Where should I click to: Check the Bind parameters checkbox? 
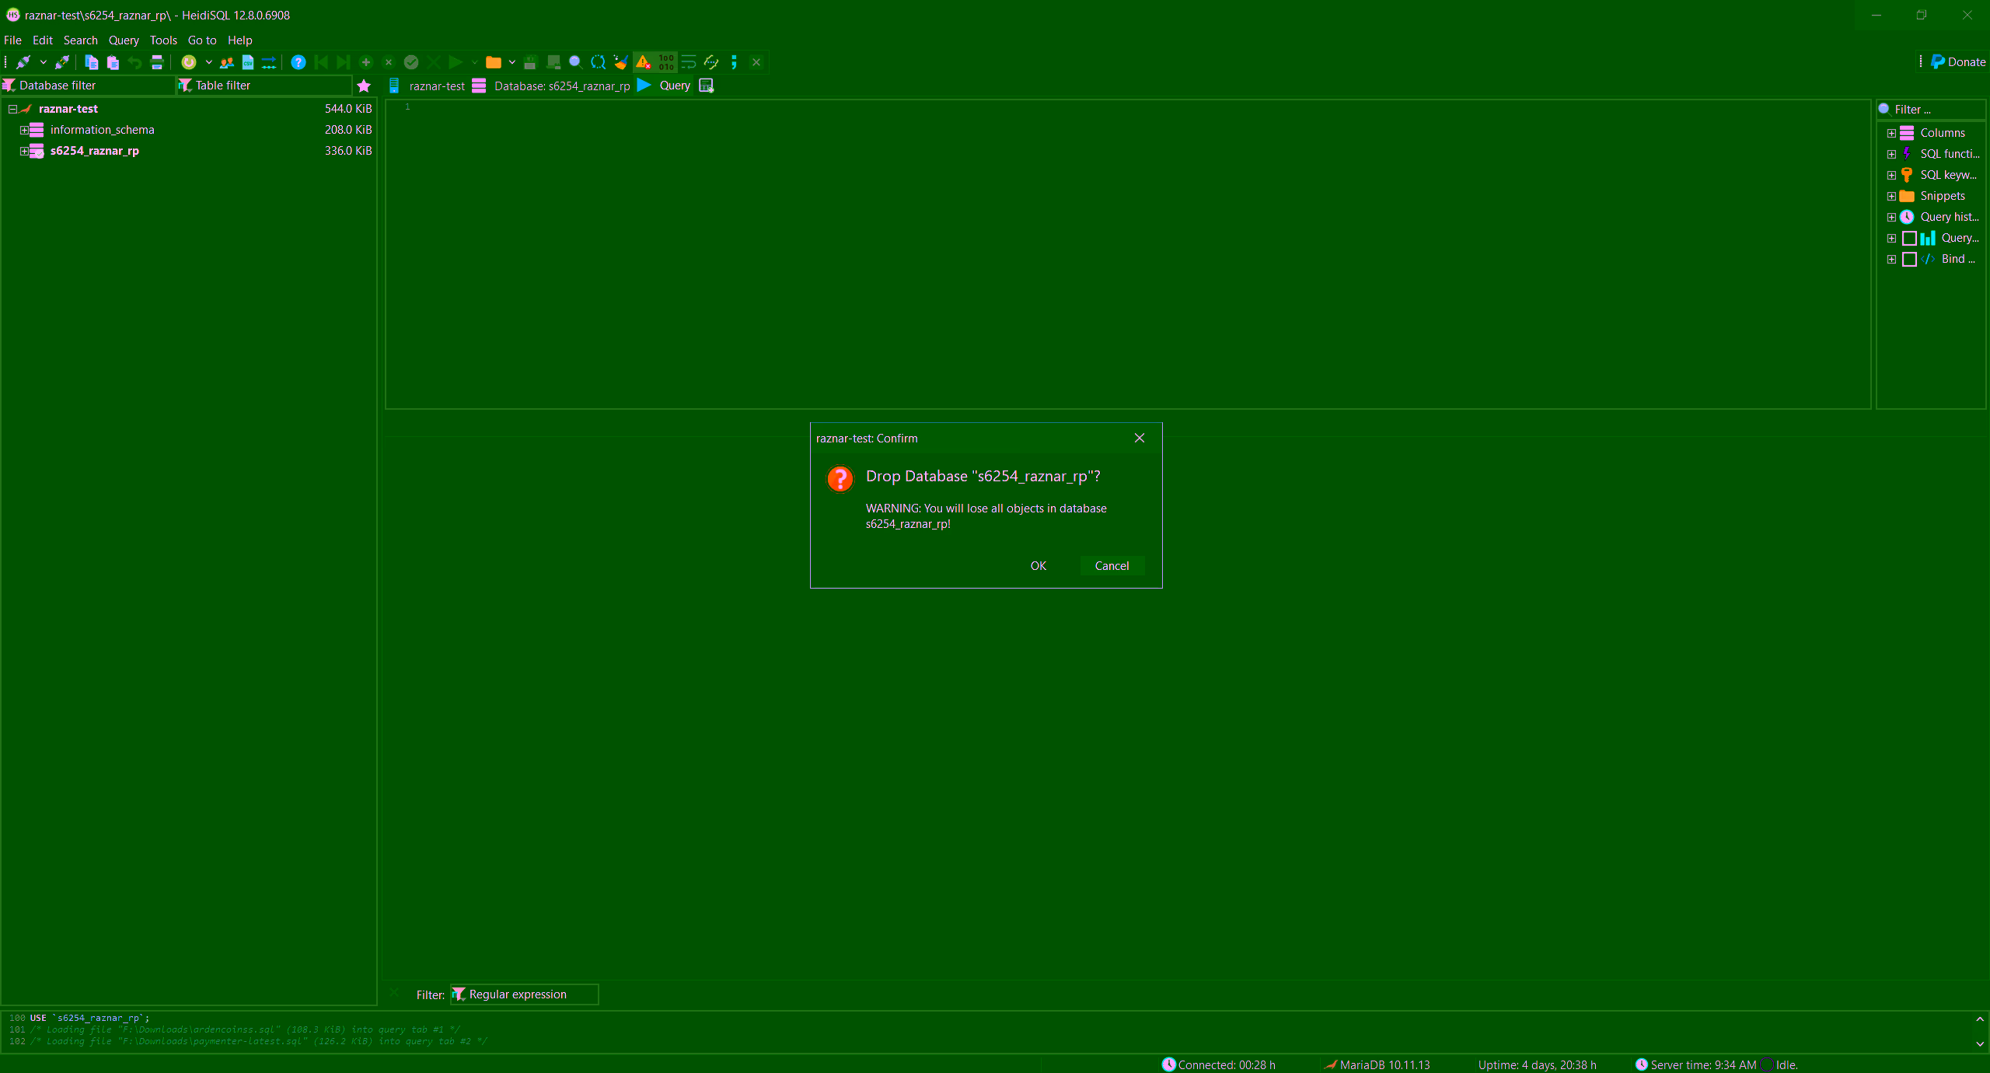point(1909,259)
